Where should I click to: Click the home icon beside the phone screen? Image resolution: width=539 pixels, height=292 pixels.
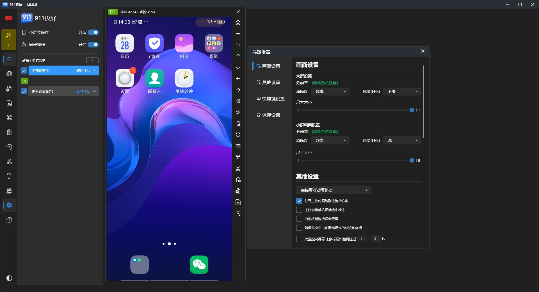(x=238, y=22)
